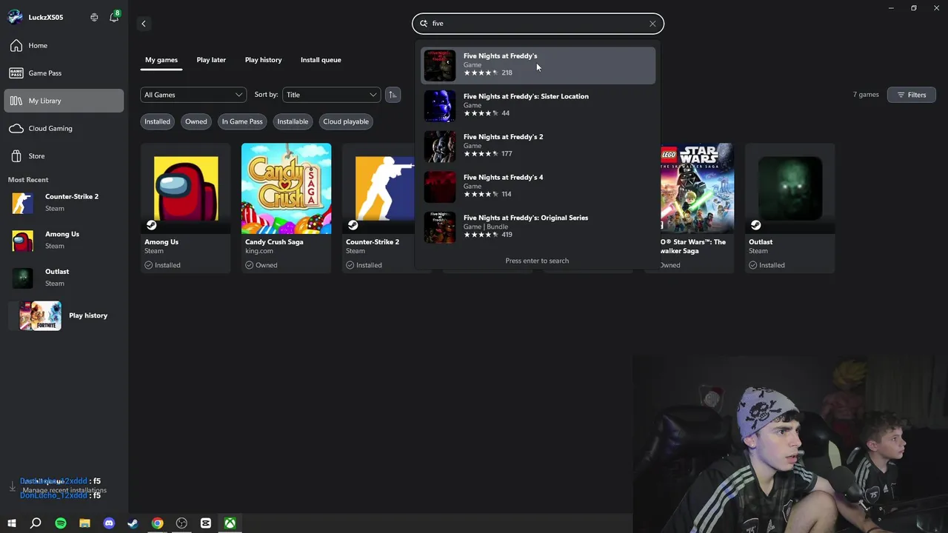Toggle the Installed filter chip
Image resolution: width=948 pixels, height=533 pixels.
(x=157, y=121)
